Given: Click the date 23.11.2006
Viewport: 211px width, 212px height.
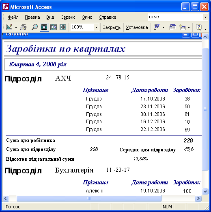Looking at the screenshot, I should click(153, 107).
